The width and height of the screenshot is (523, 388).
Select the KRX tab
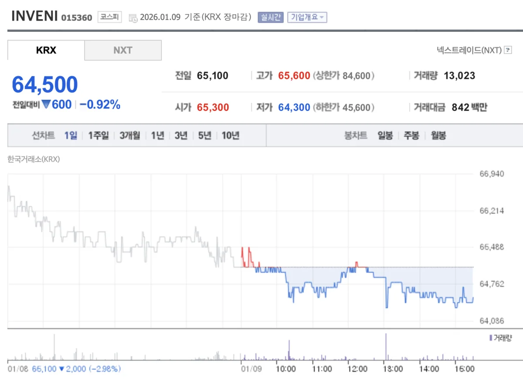pyautogui.click(x=46, y=50)
